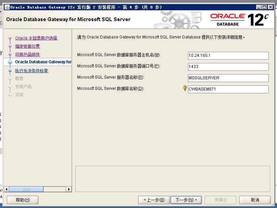Open the 'Oracle 主目录用户选择' step link
The width and height of the screenshot is (277, 208).
[x=37, y=38]
